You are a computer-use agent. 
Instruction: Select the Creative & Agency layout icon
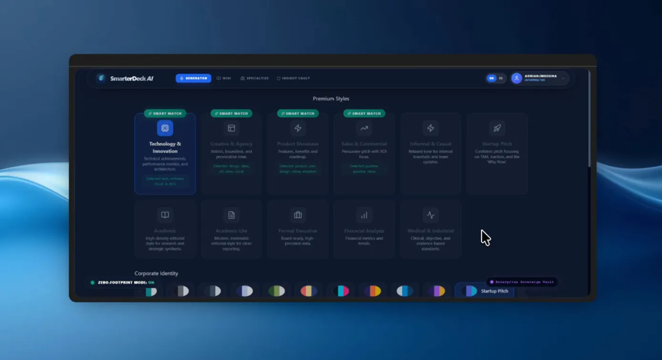coord(231,128)
